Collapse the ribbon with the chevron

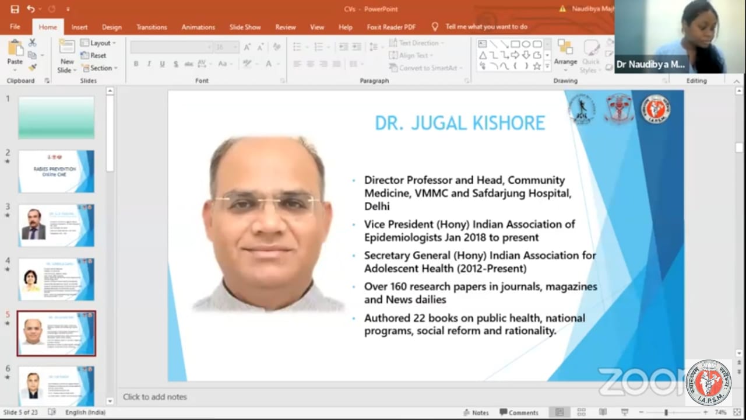coord(736,80)
